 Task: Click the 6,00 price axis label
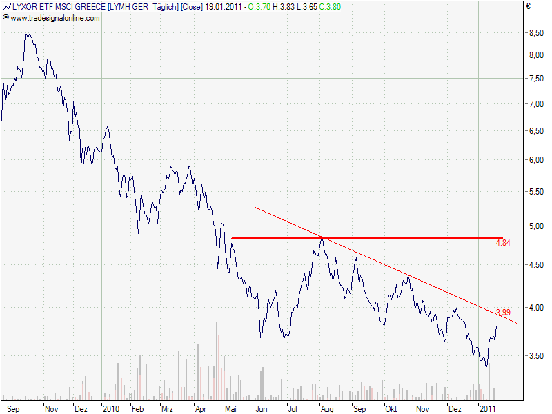point(537,160)
